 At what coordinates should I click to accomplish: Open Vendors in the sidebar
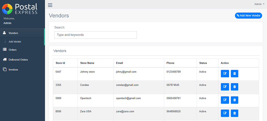(x=22, y=33)
